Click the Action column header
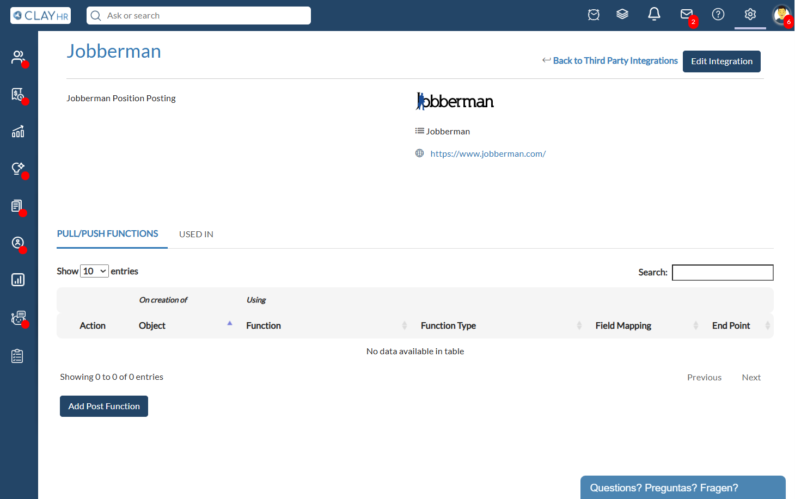Viewport: 795px width, 499px height. [93, 325]
